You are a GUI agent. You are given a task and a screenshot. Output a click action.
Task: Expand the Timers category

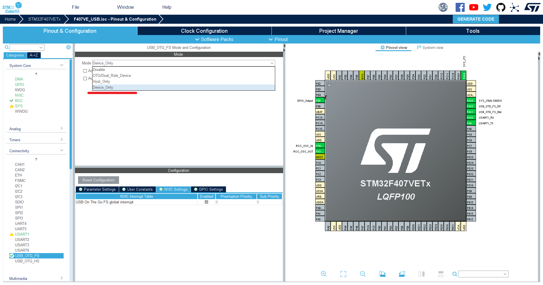[36, 140]
